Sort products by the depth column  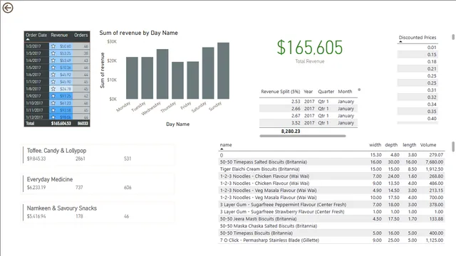(391, 145)
